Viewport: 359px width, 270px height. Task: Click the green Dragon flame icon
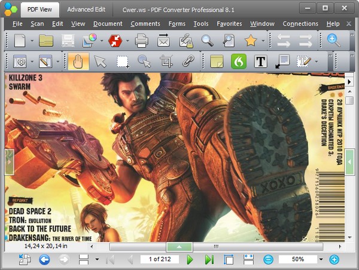[239, 62]
